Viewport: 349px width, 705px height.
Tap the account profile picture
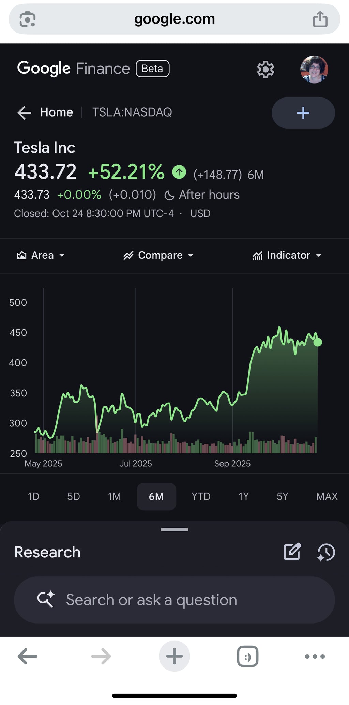(x=314, y=70)
